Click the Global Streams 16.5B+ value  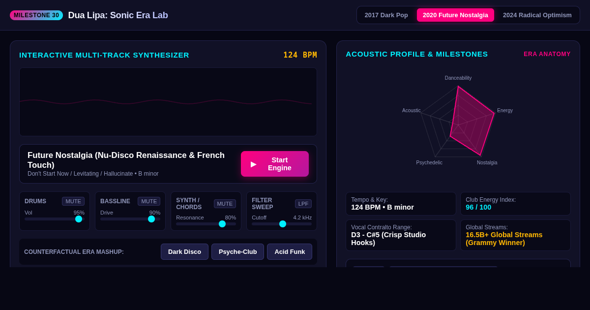pos(504,239)
